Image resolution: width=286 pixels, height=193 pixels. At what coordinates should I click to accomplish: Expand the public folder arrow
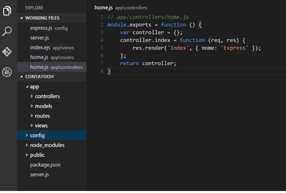[x=27, y=155]
